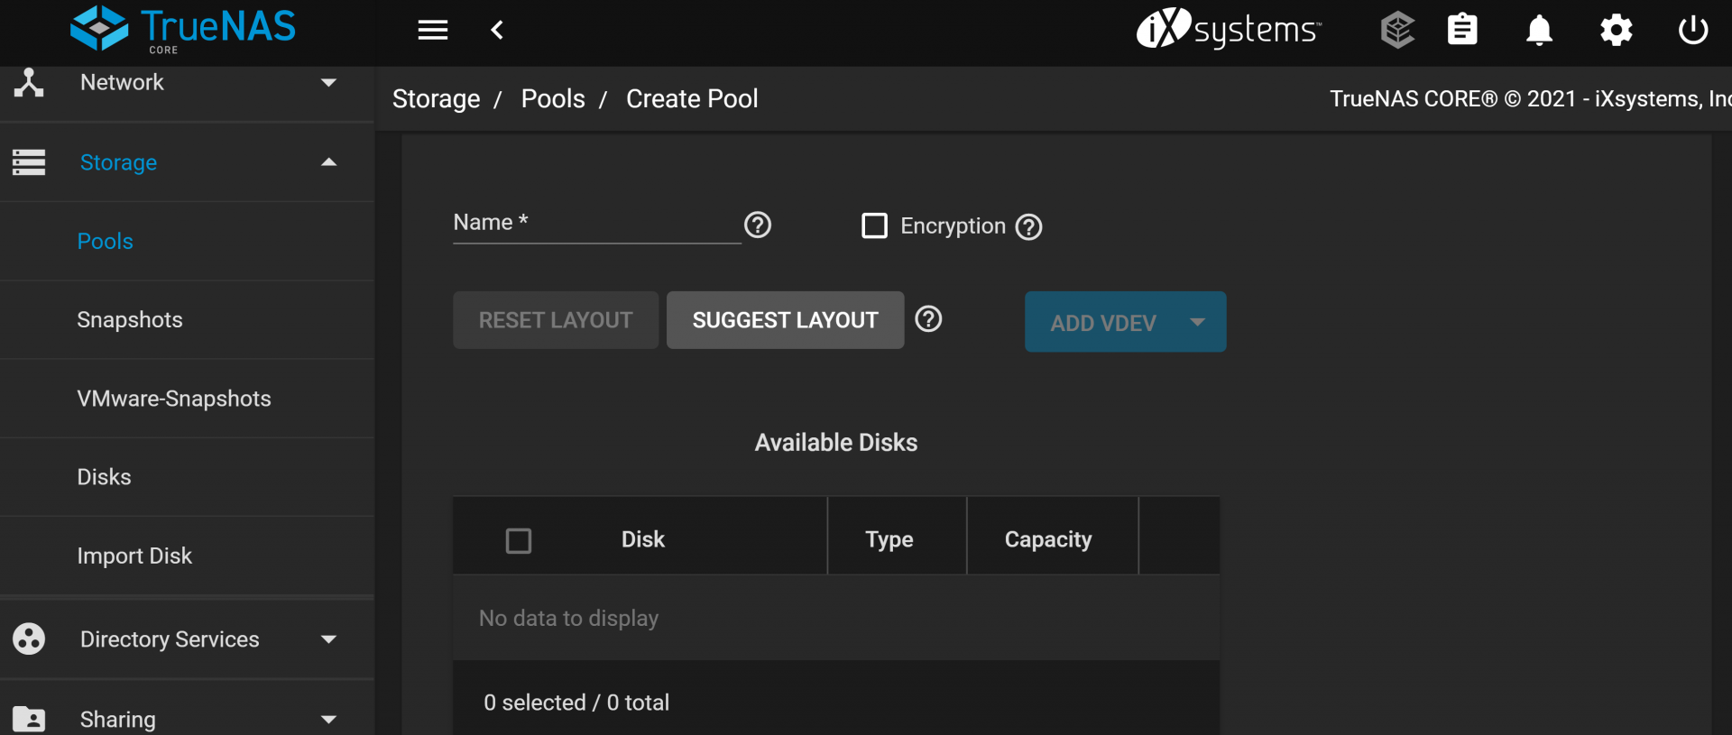Open the Disks submenu item
Screen dimensions: 1732x735
click(x=188, y=477)
